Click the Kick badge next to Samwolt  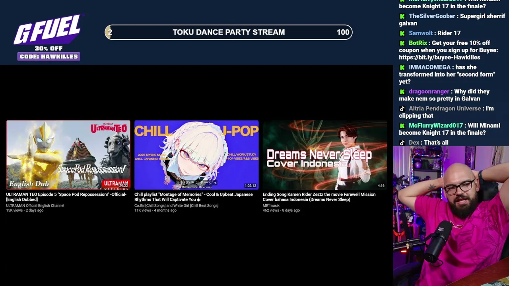(x=402, y=33)
